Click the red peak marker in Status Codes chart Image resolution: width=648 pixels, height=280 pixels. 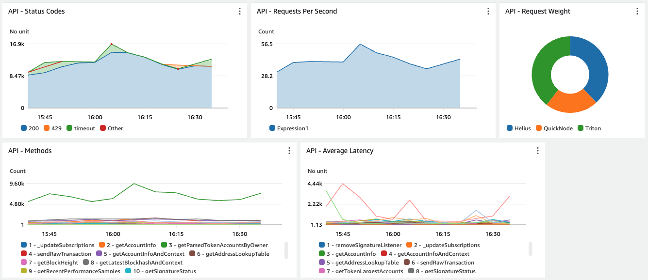coord(112,44)
